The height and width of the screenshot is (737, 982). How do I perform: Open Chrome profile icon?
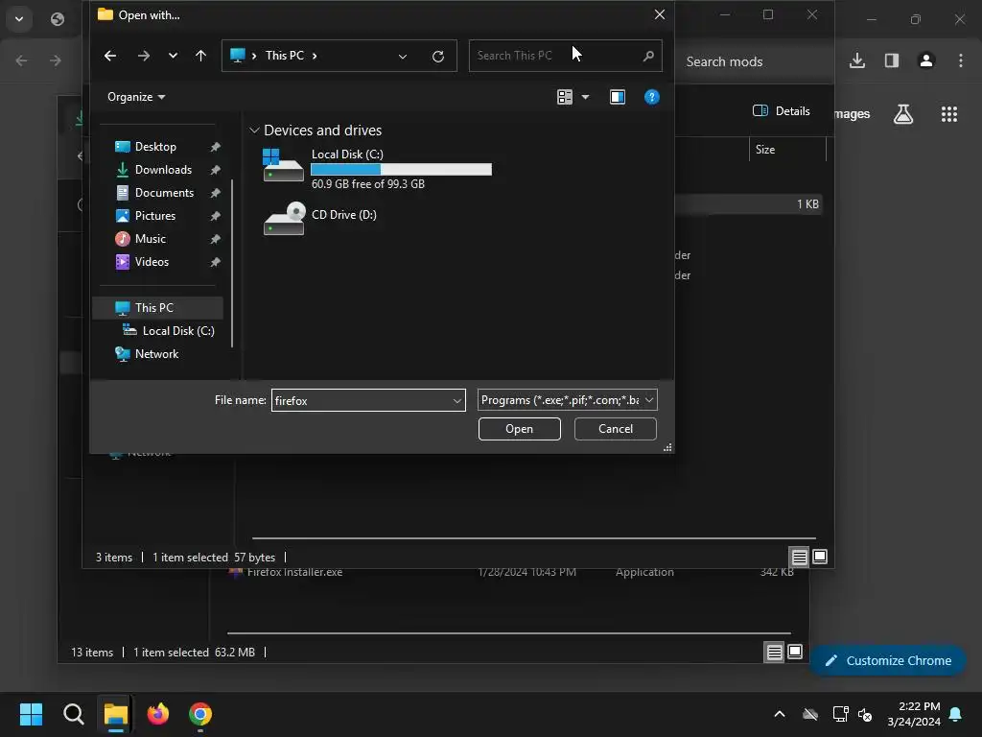point(925,60)
